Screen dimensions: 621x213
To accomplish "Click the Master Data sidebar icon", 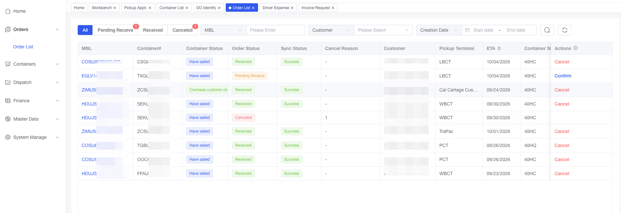I will pos(8,119).
